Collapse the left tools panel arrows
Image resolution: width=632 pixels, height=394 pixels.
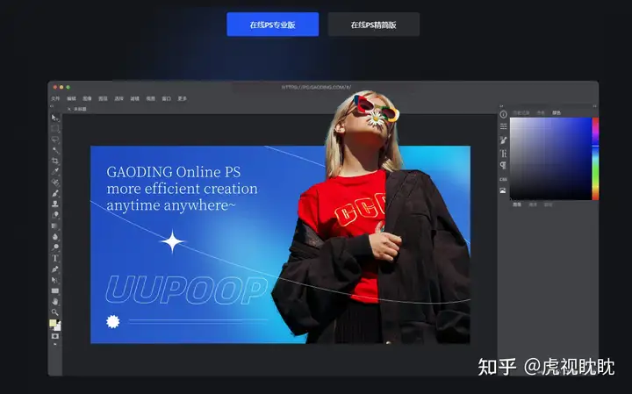52,106
